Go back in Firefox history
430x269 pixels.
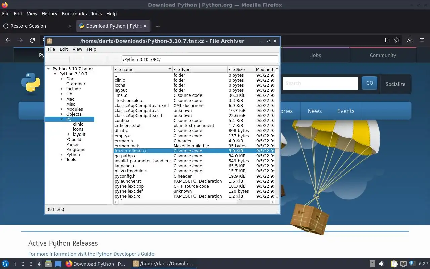pos(8,40)
